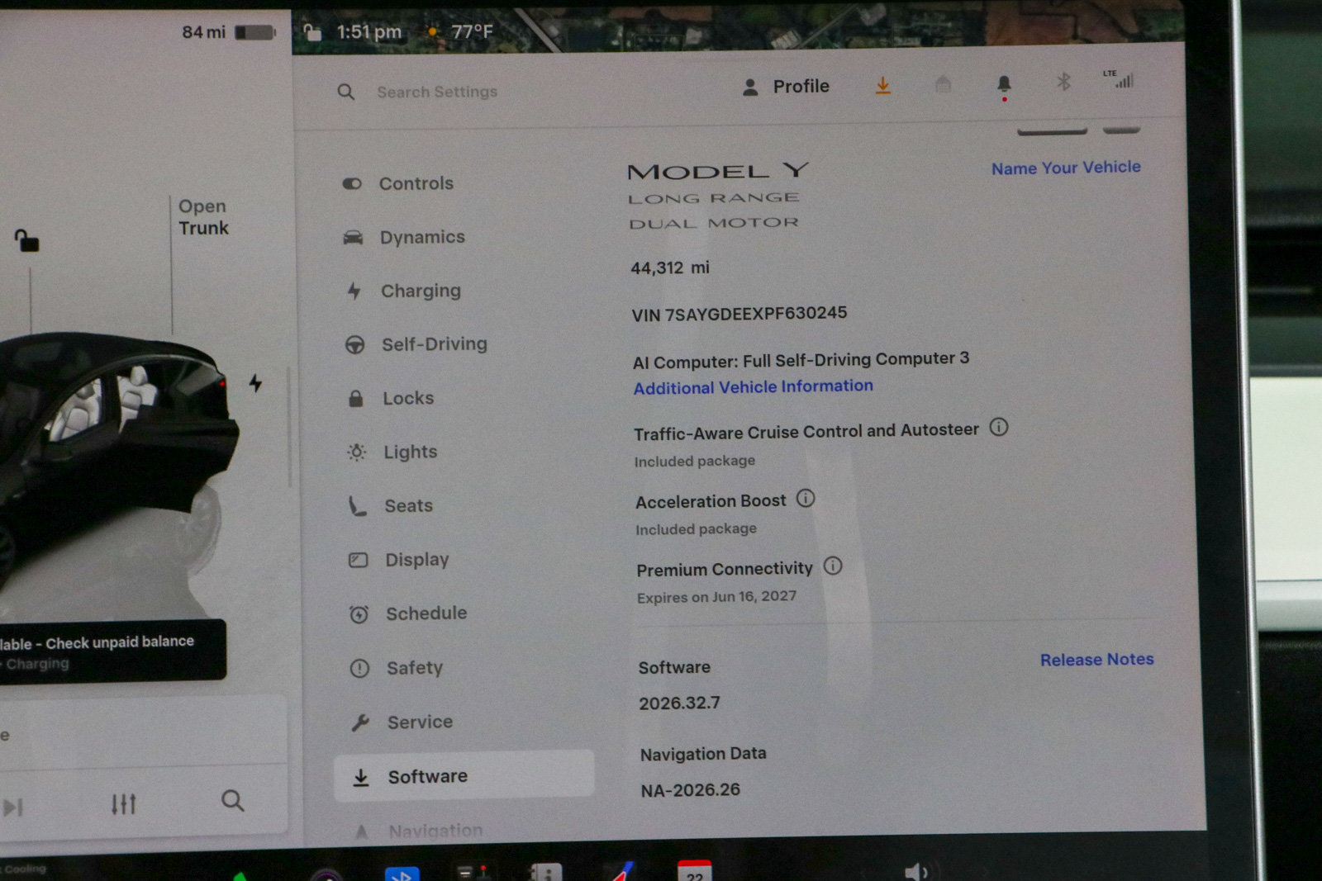Tap the magnifier icon beside Search Settings

tap(346, 92)
